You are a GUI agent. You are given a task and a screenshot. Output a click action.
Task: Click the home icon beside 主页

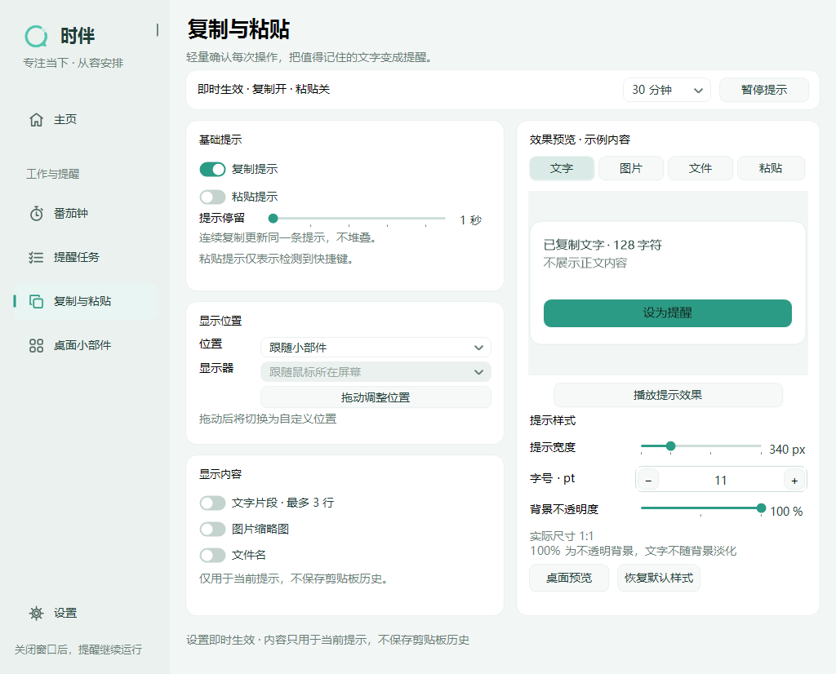pyautogui.click(x=36, y=120)
